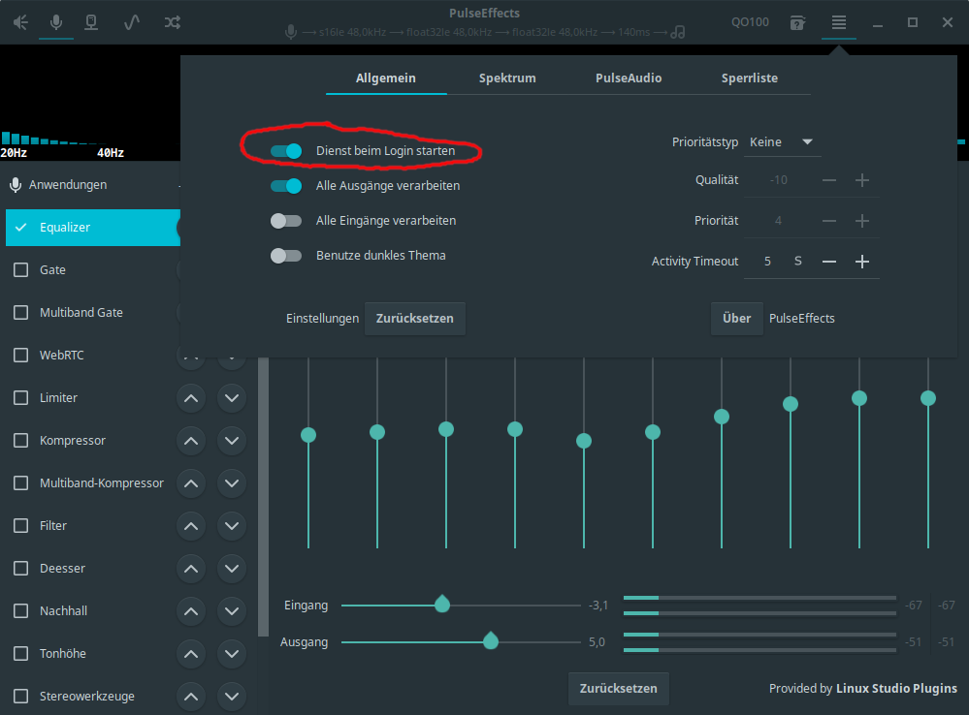
Task: Switch to the Spektrum tab
Action: tap(507, 78)
